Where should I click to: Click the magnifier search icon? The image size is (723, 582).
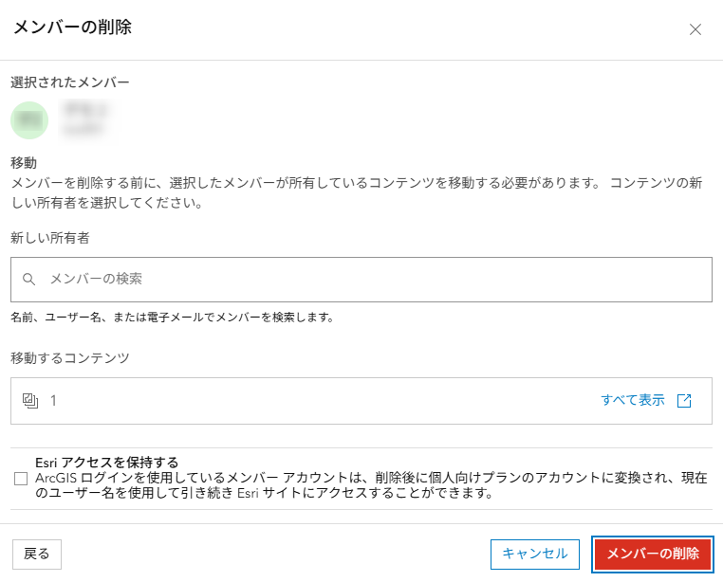[28, 280]
